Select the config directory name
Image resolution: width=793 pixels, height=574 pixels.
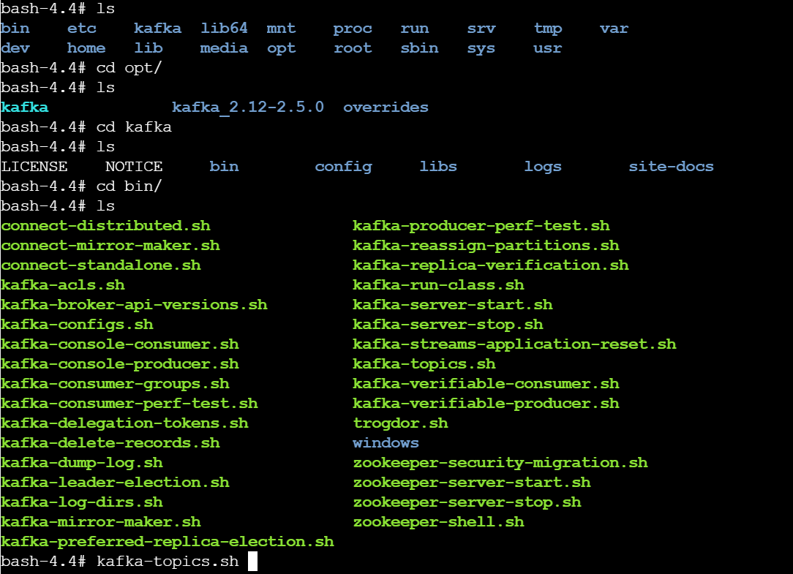click(x=343, y=167)
